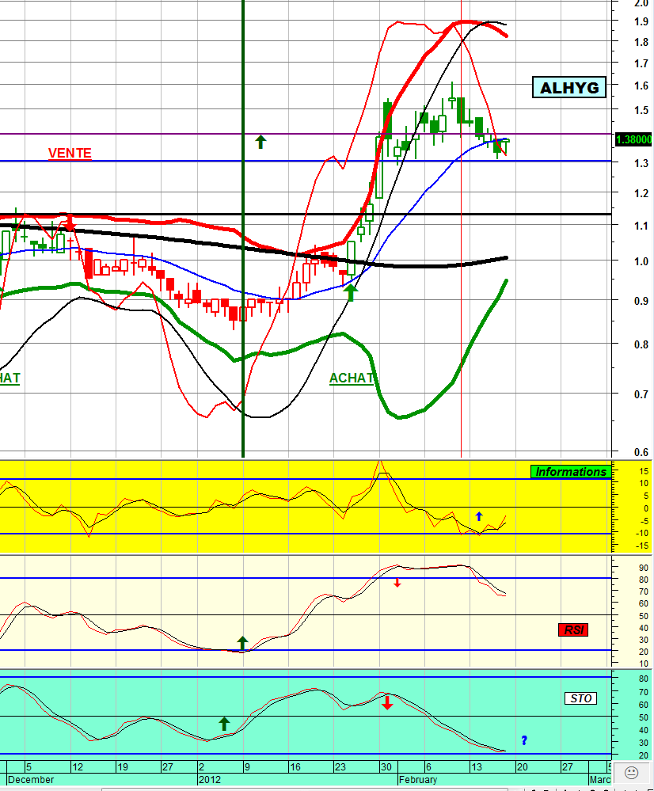Click the 0.6 price axis value
This screenshot has width=654, height=791.
point(641,452)
